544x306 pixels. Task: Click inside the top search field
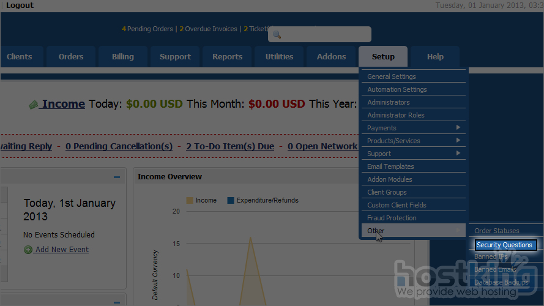(x=324, y=35)
